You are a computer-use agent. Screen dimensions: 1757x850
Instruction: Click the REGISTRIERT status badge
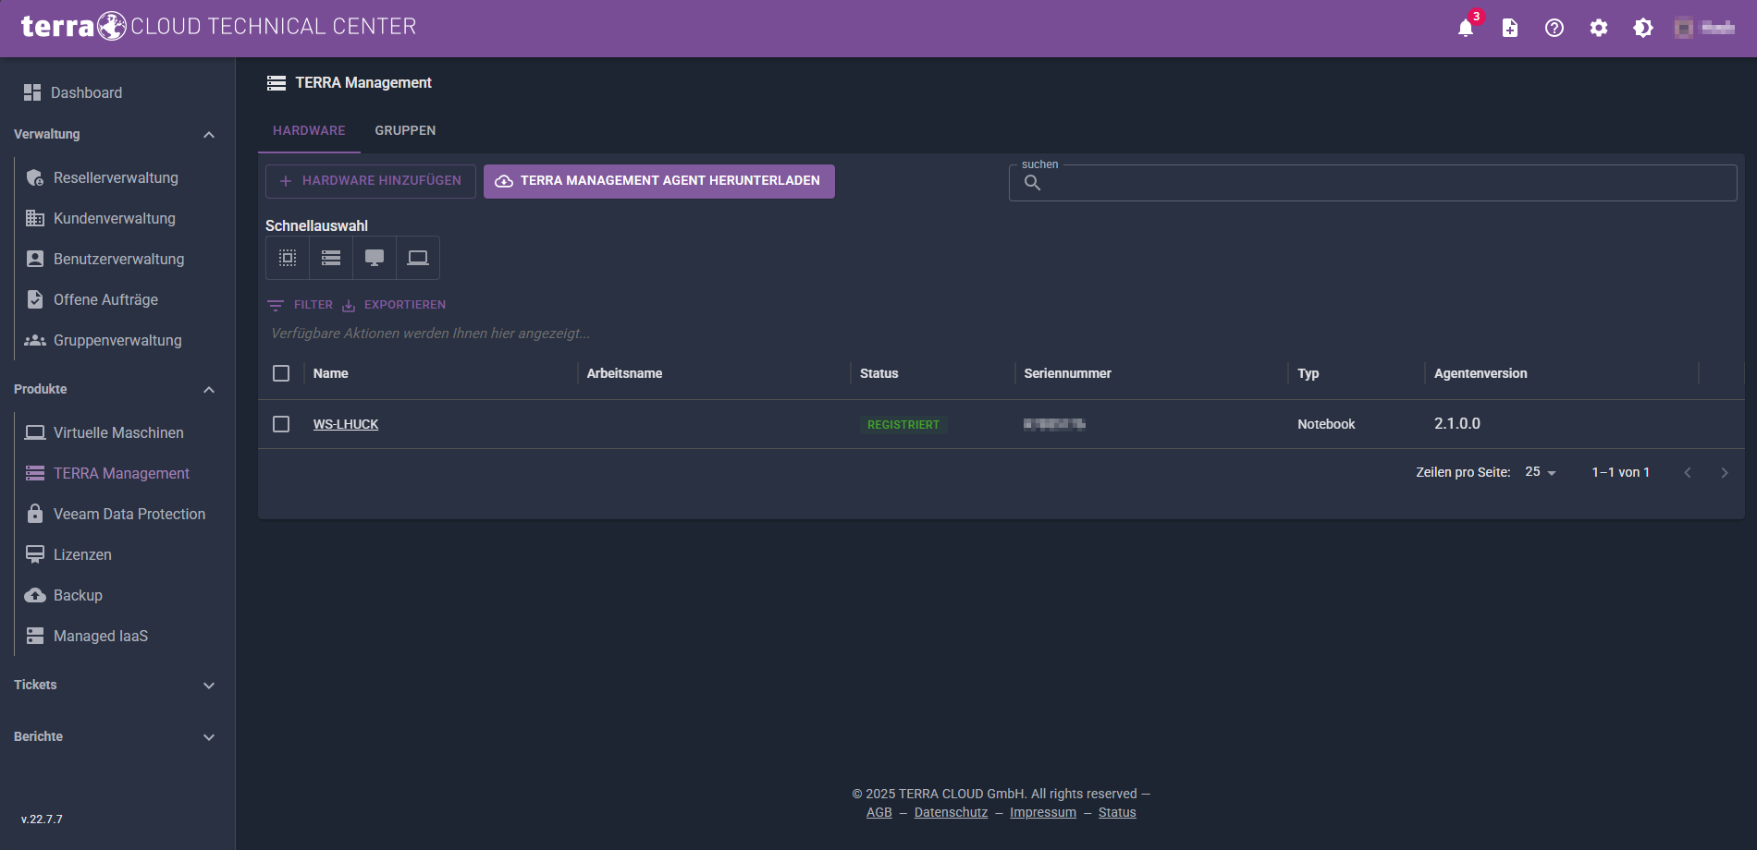tap(903, 425)
